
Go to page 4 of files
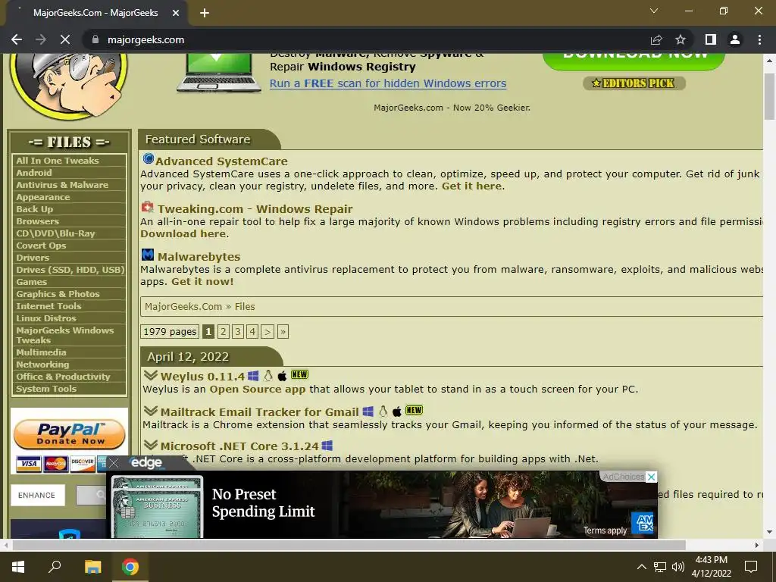(x=252, y=332)
